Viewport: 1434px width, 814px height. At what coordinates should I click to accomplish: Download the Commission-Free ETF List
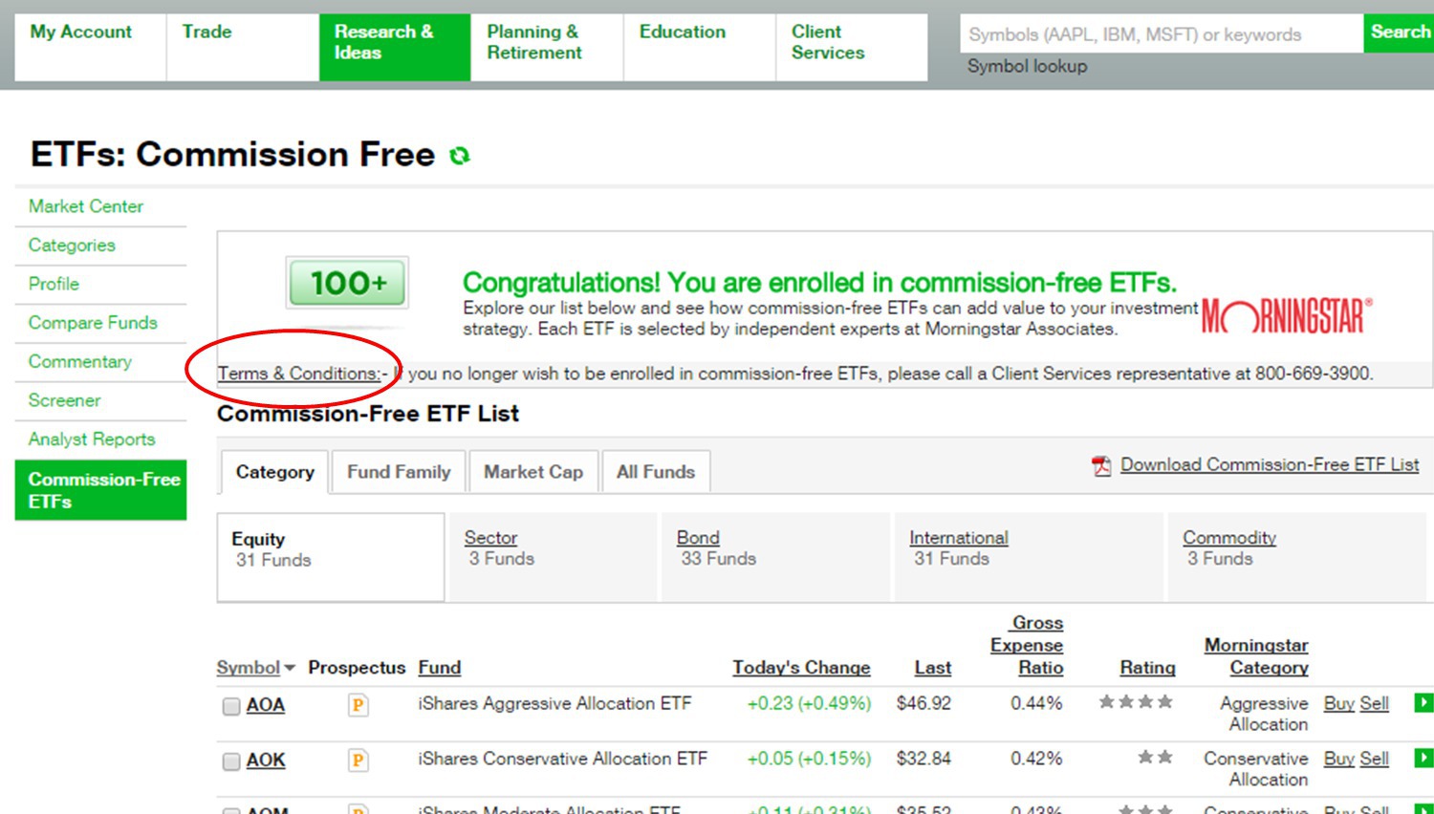1270,464
